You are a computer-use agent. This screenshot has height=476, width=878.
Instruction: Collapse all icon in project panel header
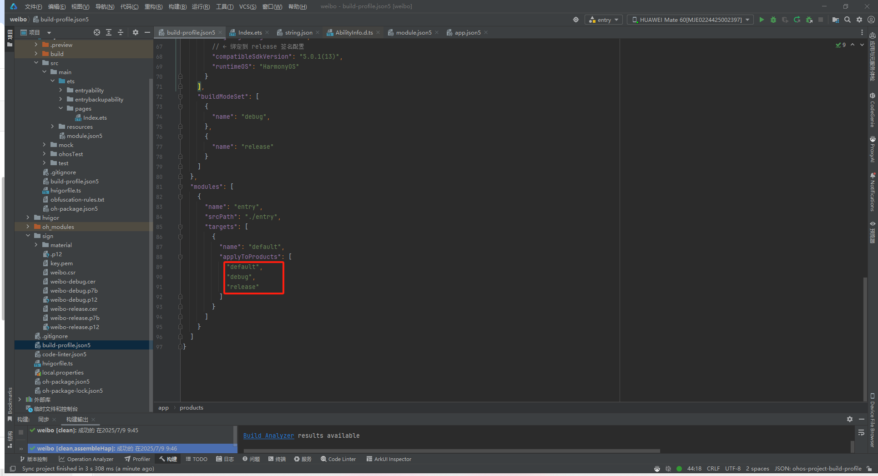pyautogui.click(x=121, y=32)
